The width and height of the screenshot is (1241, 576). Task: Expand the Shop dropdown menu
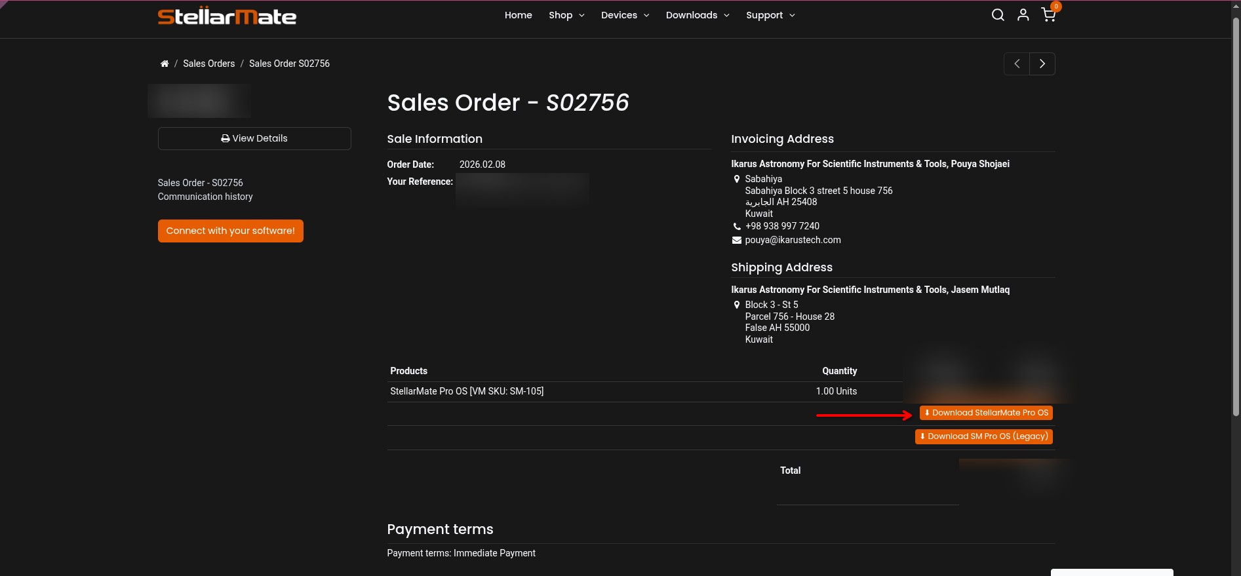click(566, 15)
